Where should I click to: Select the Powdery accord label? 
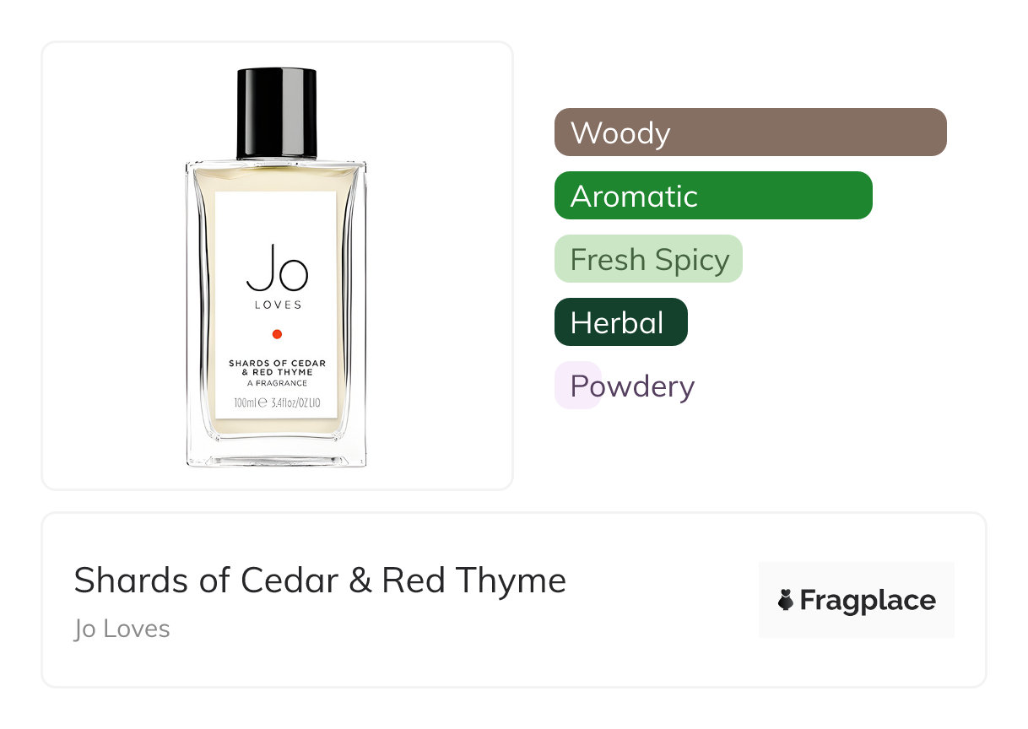tap(631, 386)
